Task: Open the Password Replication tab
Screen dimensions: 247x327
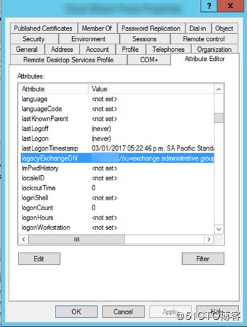Action: [151, 29]
